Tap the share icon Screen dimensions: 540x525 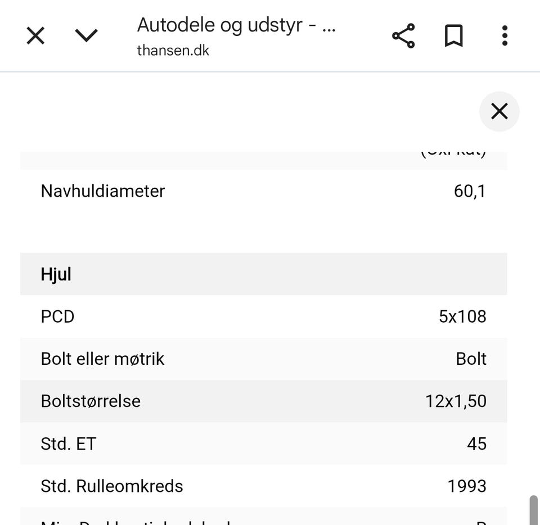coord(403,36)
